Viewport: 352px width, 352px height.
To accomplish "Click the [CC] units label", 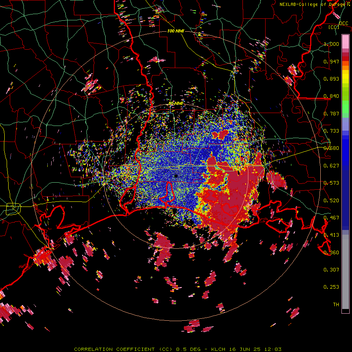I will (334, 27).
